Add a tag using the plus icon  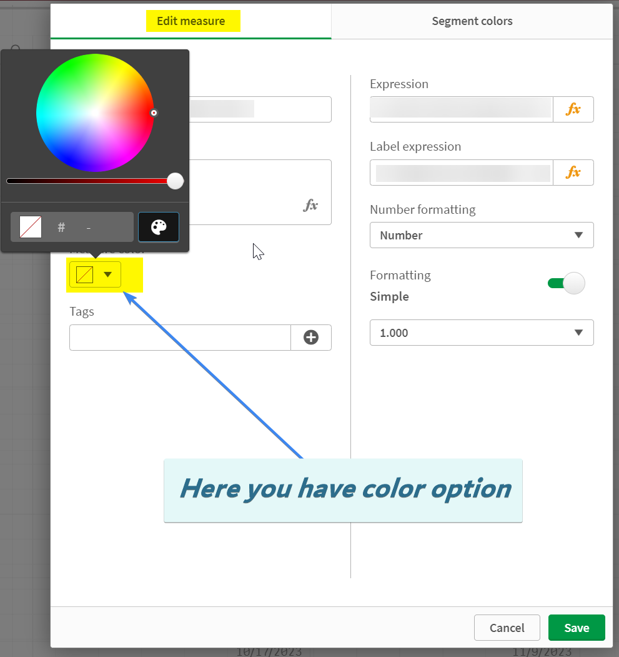pos(310,337)
